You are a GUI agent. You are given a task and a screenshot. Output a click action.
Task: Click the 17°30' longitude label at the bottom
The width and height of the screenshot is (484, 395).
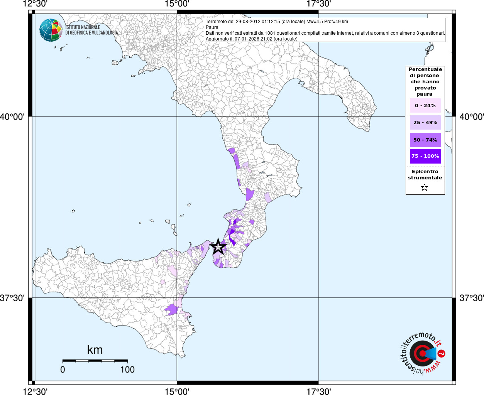tap(318, 392)
